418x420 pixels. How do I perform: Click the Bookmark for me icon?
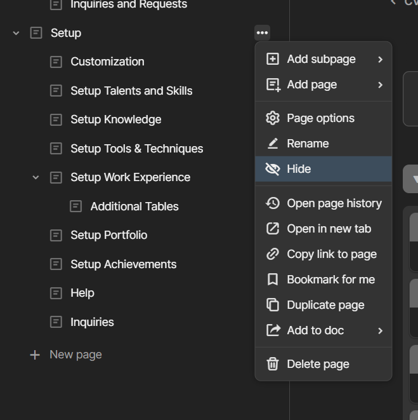[273, 280]
